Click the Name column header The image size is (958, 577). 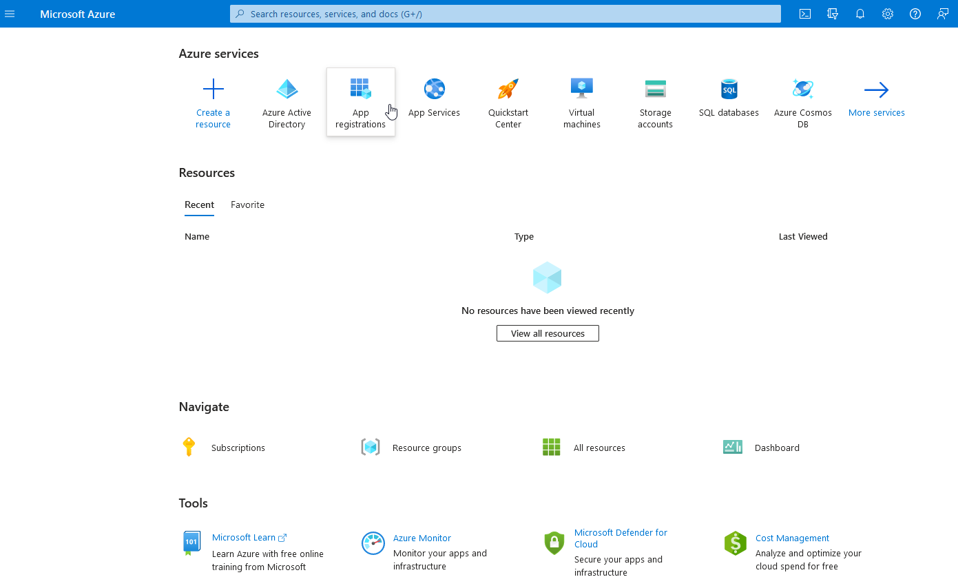197,236
